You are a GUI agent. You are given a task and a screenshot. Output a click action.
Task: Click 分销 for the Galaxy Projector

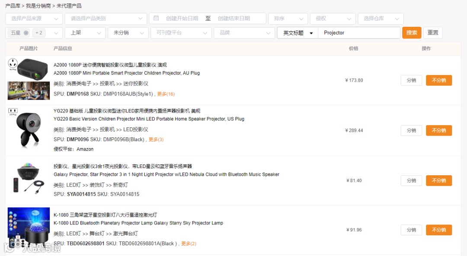[x=411, y=180]
